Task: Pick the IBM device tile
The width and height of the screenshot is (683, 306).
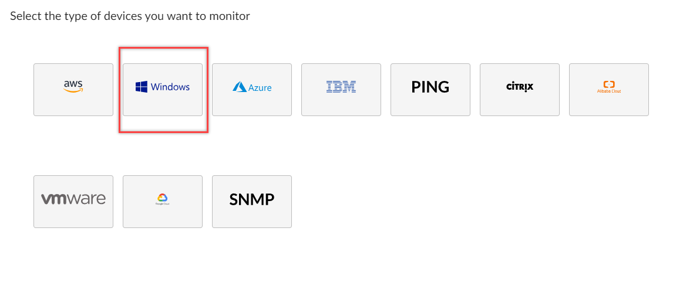Action: [341, 90]
